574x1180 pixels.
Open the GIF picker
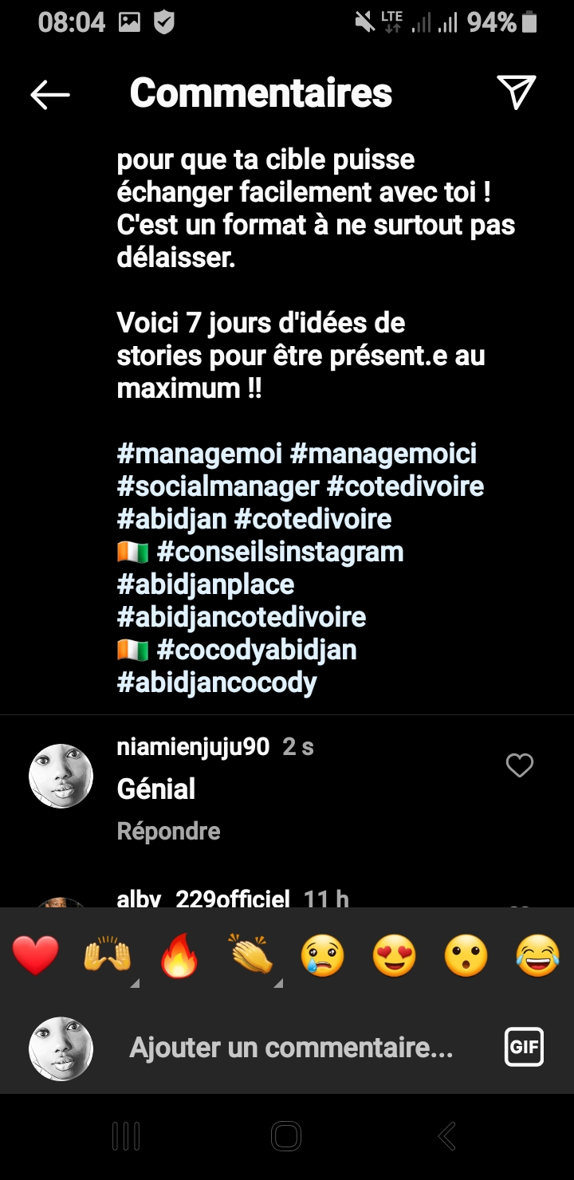coord(524,1047)
